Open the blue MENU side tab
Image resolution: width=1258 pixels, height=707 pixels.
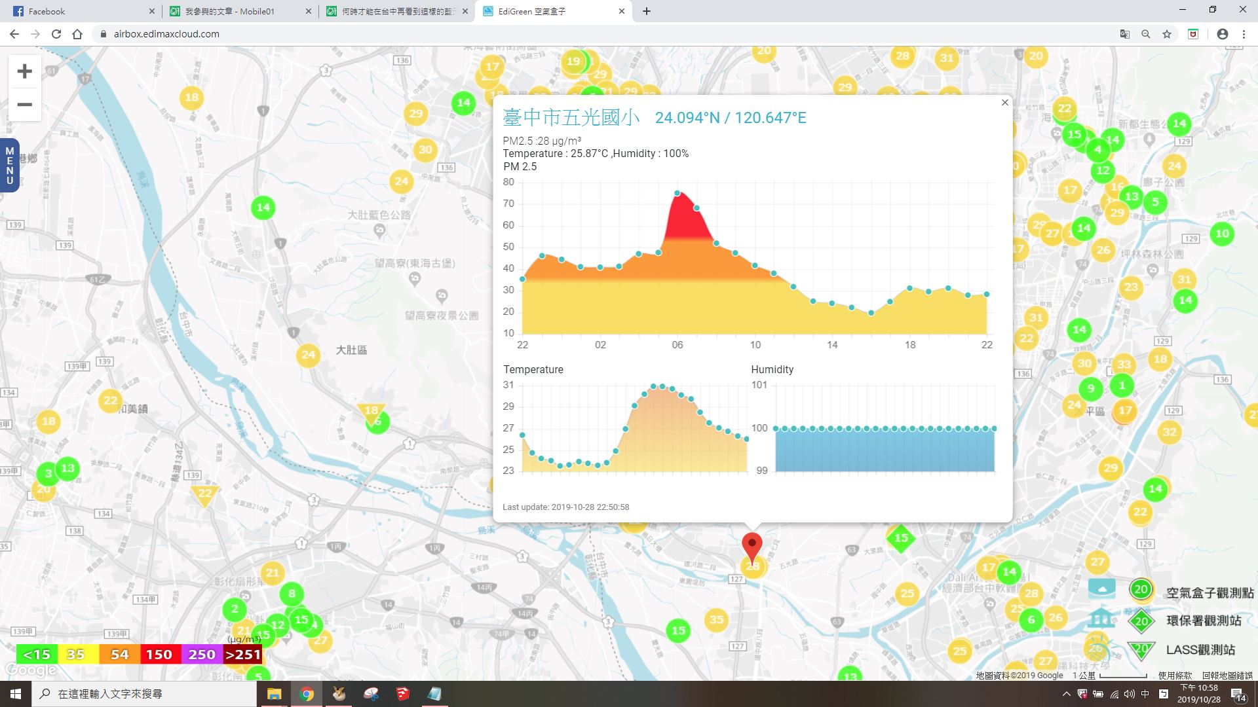click(x=9, y=166)
